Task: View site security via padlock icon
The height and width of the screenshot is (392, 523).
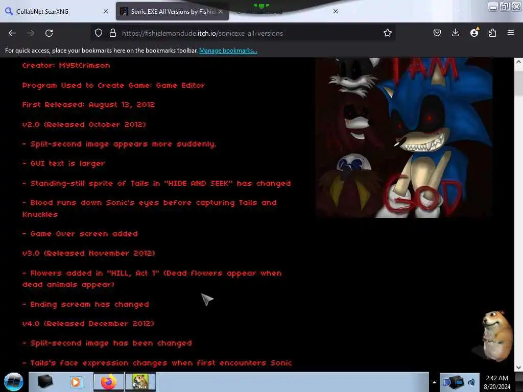Action: 113,33
